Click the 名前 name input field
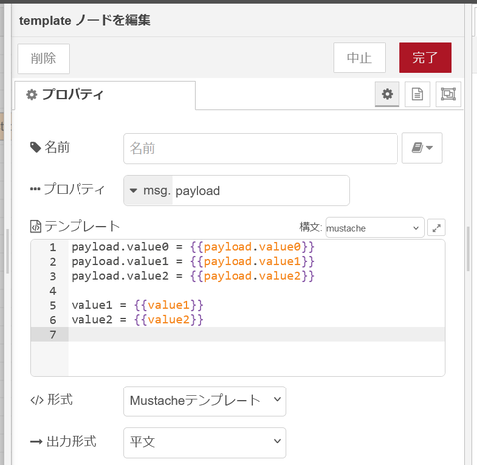This screenshot has width=477, height=465. 260,148
